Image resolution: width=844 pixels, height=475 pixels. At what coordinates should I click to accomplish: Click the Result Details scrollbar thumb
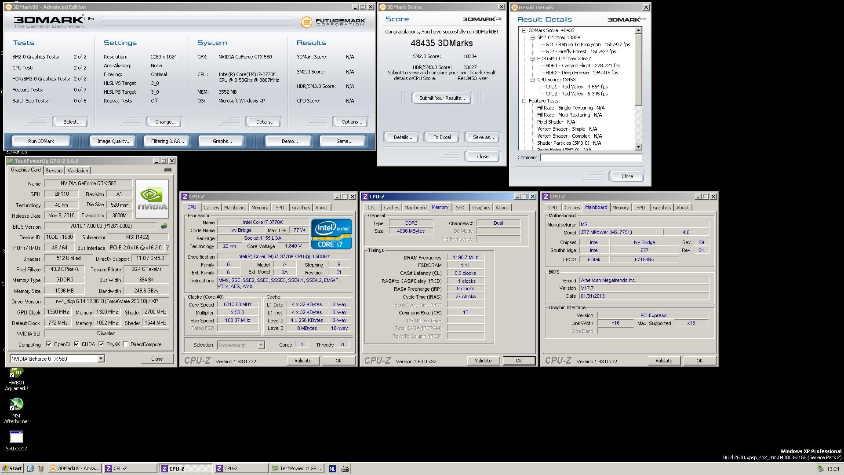tap(639, 69)
